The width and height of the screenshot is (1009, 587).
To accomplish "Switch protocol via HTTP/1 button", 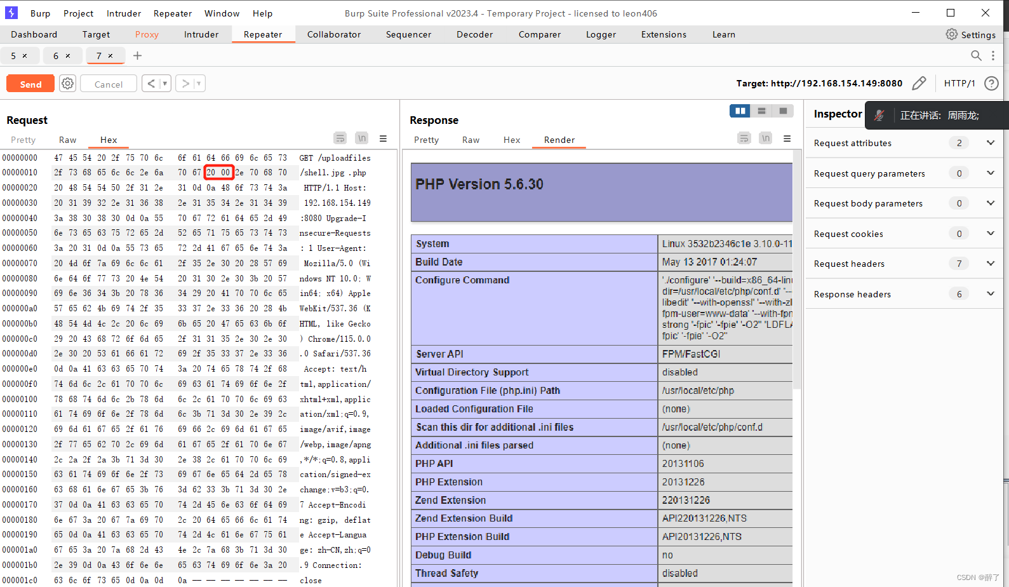I will [x=959, y=83].
